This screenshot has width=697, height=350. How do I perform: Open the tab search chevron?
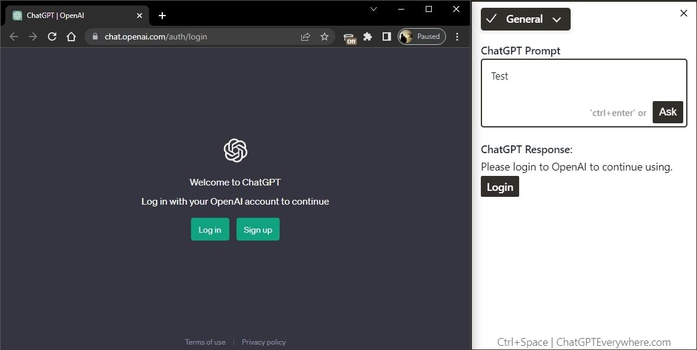click(374, 9)
